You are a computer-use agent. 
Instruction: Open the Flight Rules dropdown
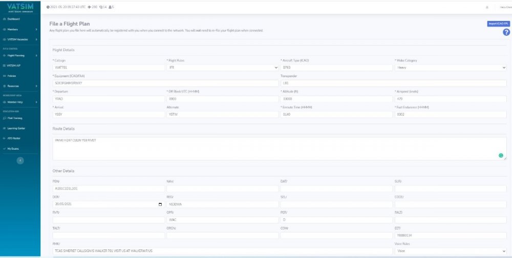(222, 67)
